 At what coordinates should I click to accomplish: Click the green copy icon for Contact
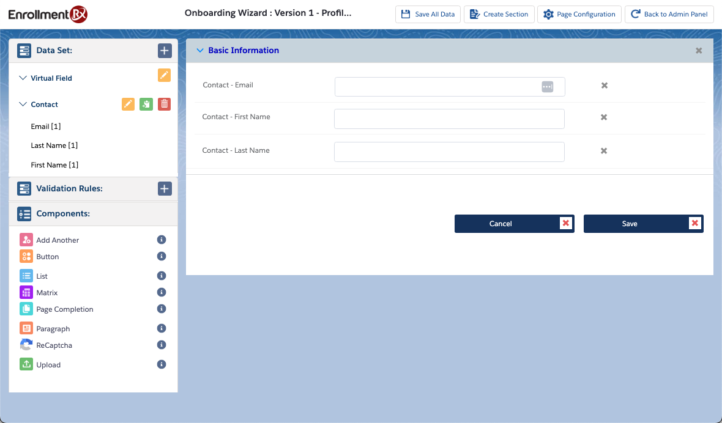point(146,105)
